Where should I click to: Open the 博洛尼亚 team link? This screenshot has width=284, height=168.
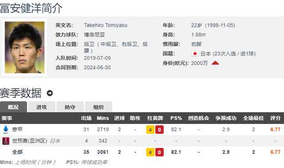(95, 35)
